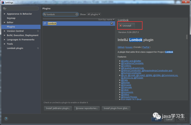Open the Issues link

pyautogui.click(x=129, y=47)
